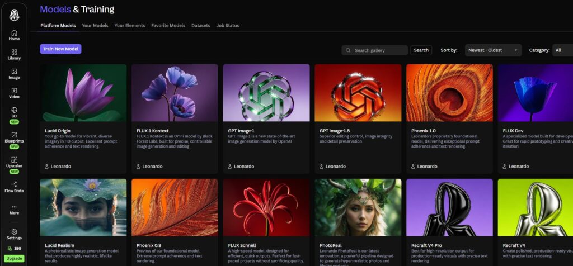
Task: Click the Sort by dropdown arrow
Action: coord(515,50)
